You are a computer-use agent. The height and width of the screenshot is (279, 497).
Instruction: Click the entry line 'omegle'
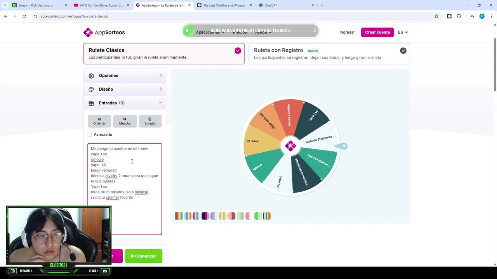(x=97, y=159)
